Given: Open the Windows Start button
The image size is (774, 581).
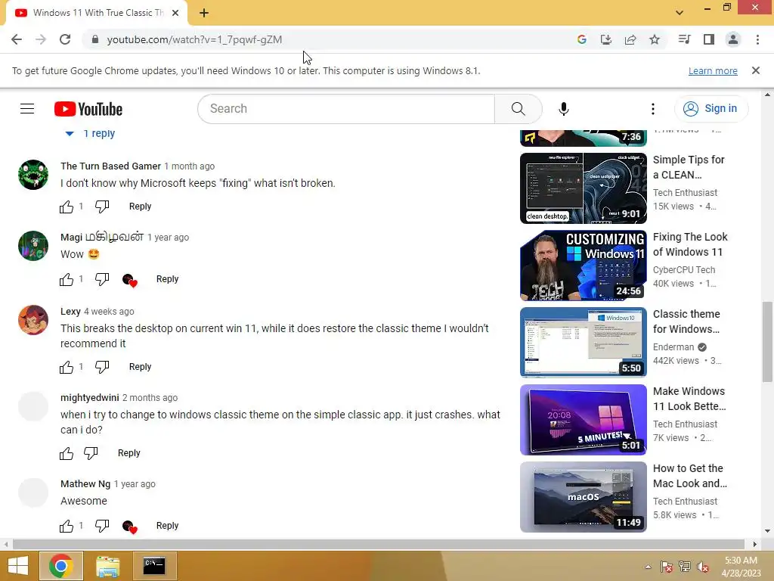Looking at the screenshot, I should coord(18,566).
